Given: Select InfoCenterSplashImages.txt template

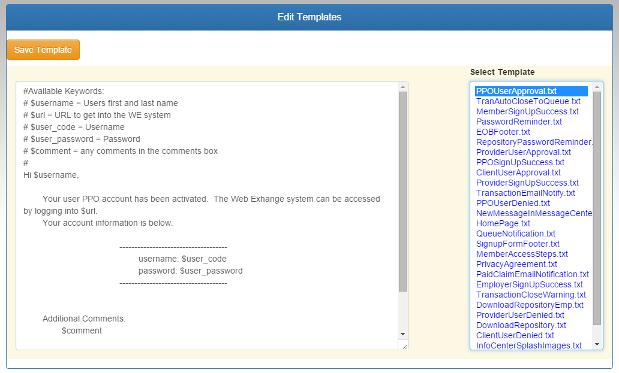Looking at the screenshot, I should pos(528,345).
